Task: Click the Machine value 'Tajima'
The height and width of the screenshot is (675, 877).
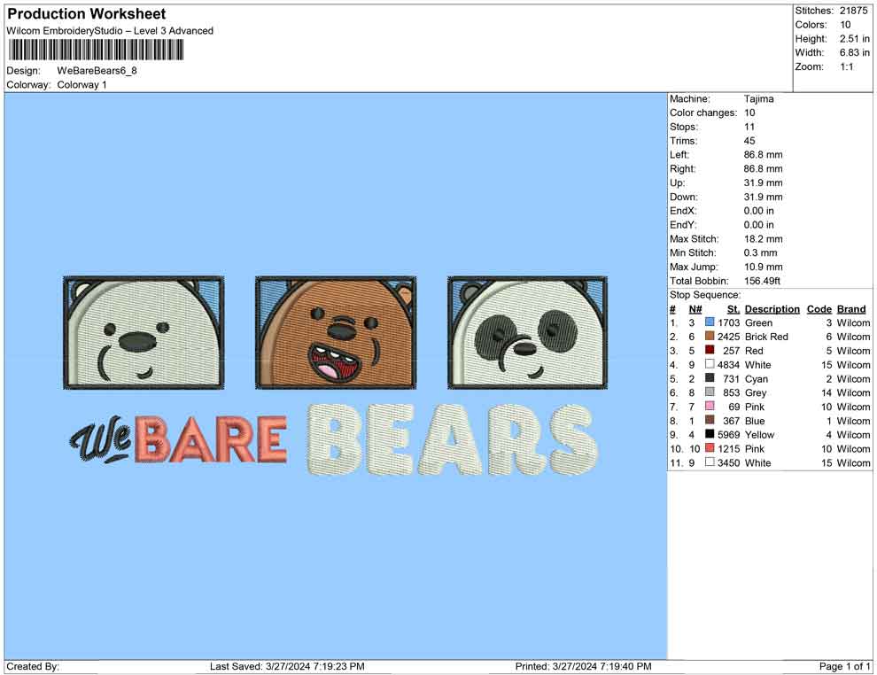Action: (759, 98)
